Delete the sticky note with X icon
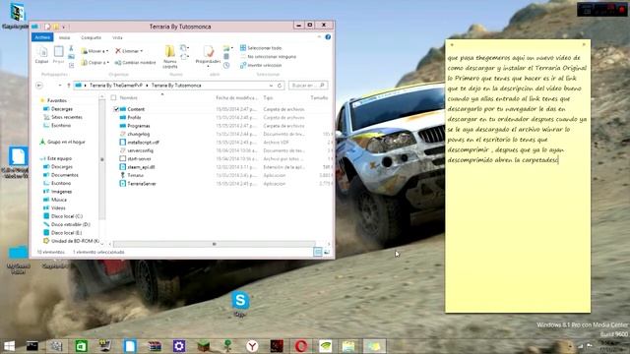The height and width of the screenshot is (354, 630). (584, 44)
